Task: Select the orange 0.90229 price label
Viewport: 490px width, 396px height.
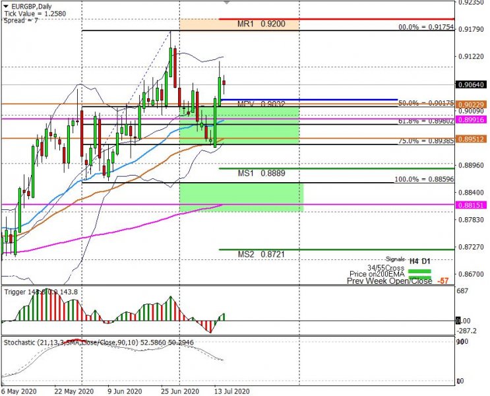Action: (x=471, y=104)
